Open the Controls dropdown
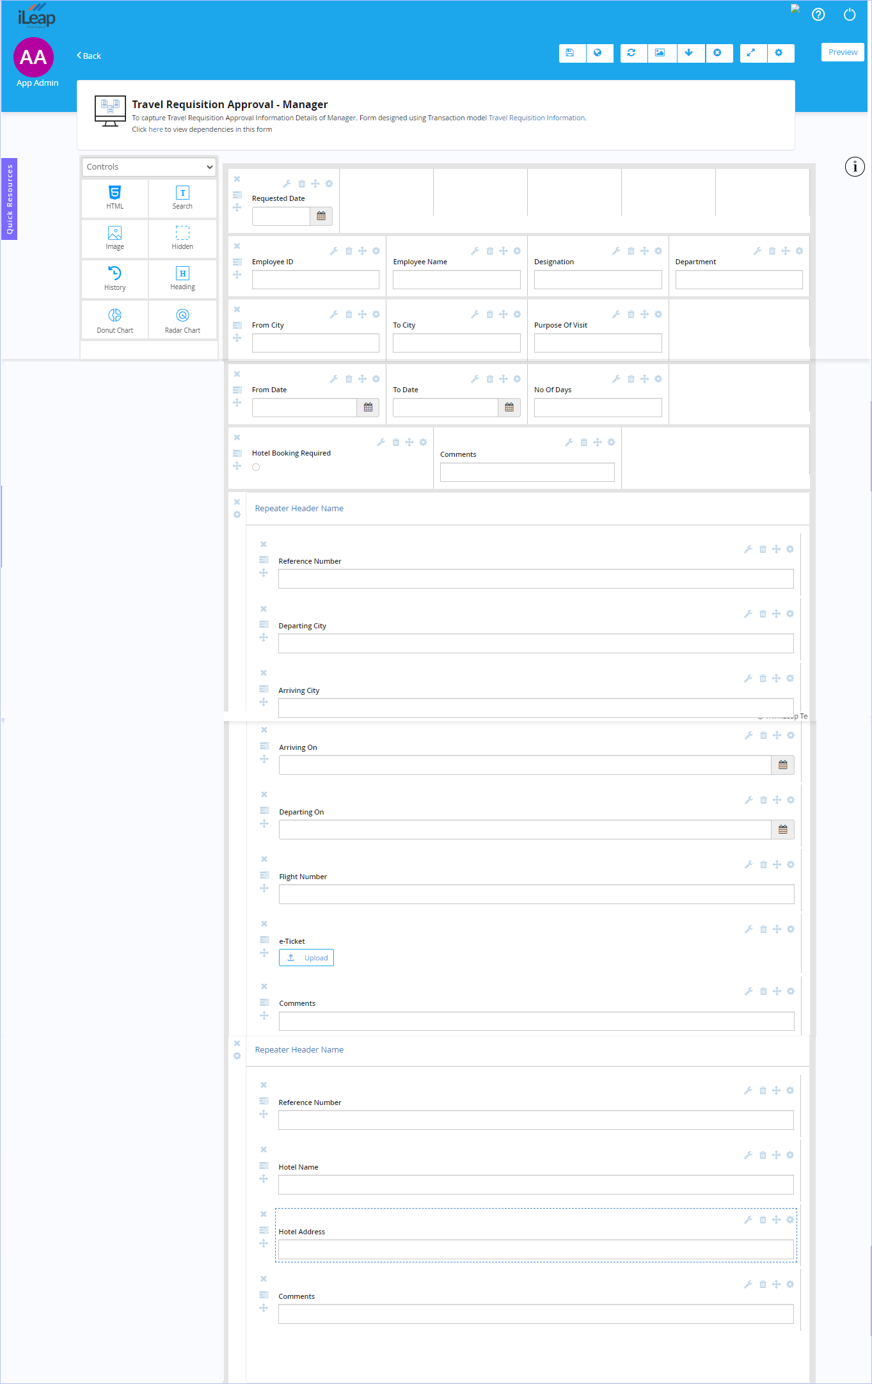 coord(149,167)
